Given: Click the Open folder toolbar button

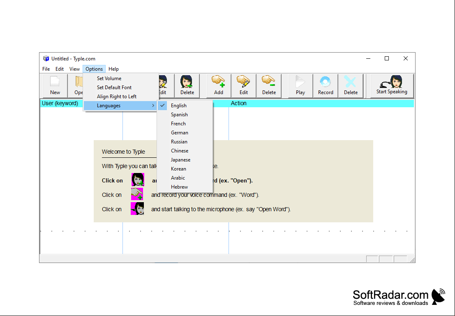Looking at the screenshot, I should (x=76, y=85).
